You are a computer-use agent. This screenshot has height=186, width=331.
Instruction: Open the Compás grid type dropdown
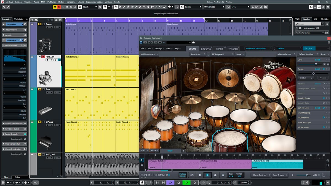[214, 7]
